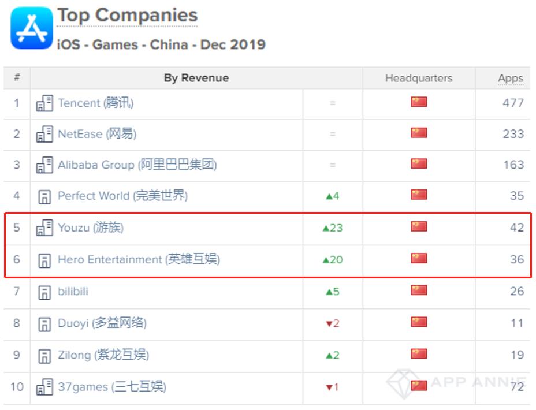Click the rank number column header

click(17, 77)
